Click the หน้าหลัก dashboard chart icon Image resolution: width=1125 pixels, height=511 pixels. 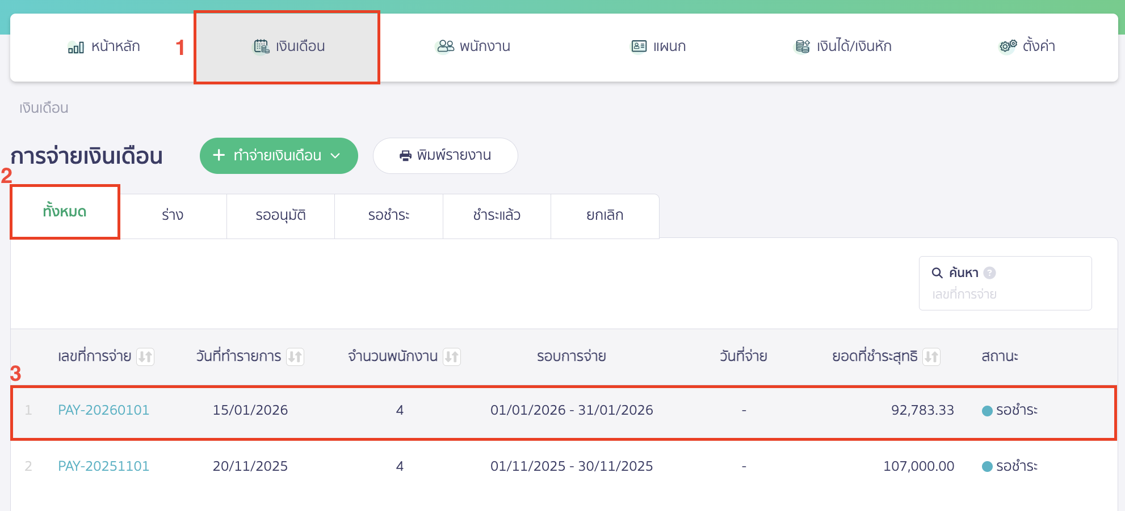tap(76, 47)
